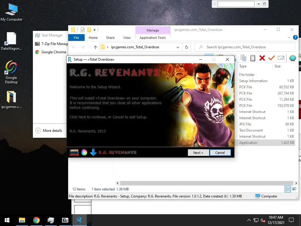Open the Share ribbon tab
Image resolution: width=301 pixels, height=226 pixels.
coord(111,38)
